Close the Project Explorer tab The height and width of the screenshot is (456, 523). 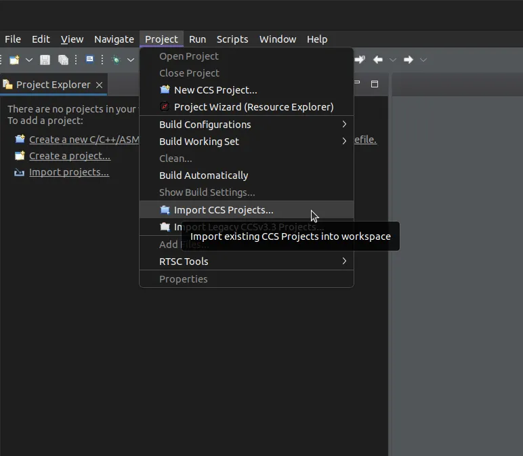[x=99, y=85]
